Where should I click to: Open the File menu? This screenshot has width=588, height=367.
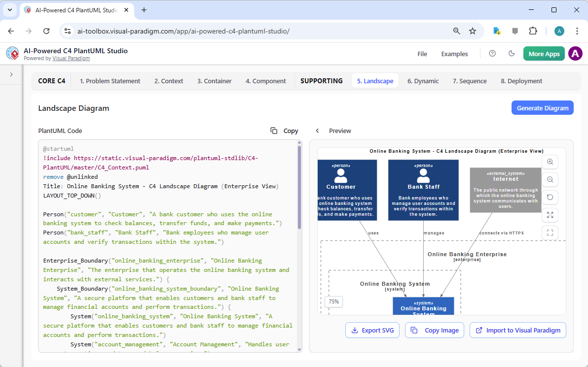[x=422, y=54]
